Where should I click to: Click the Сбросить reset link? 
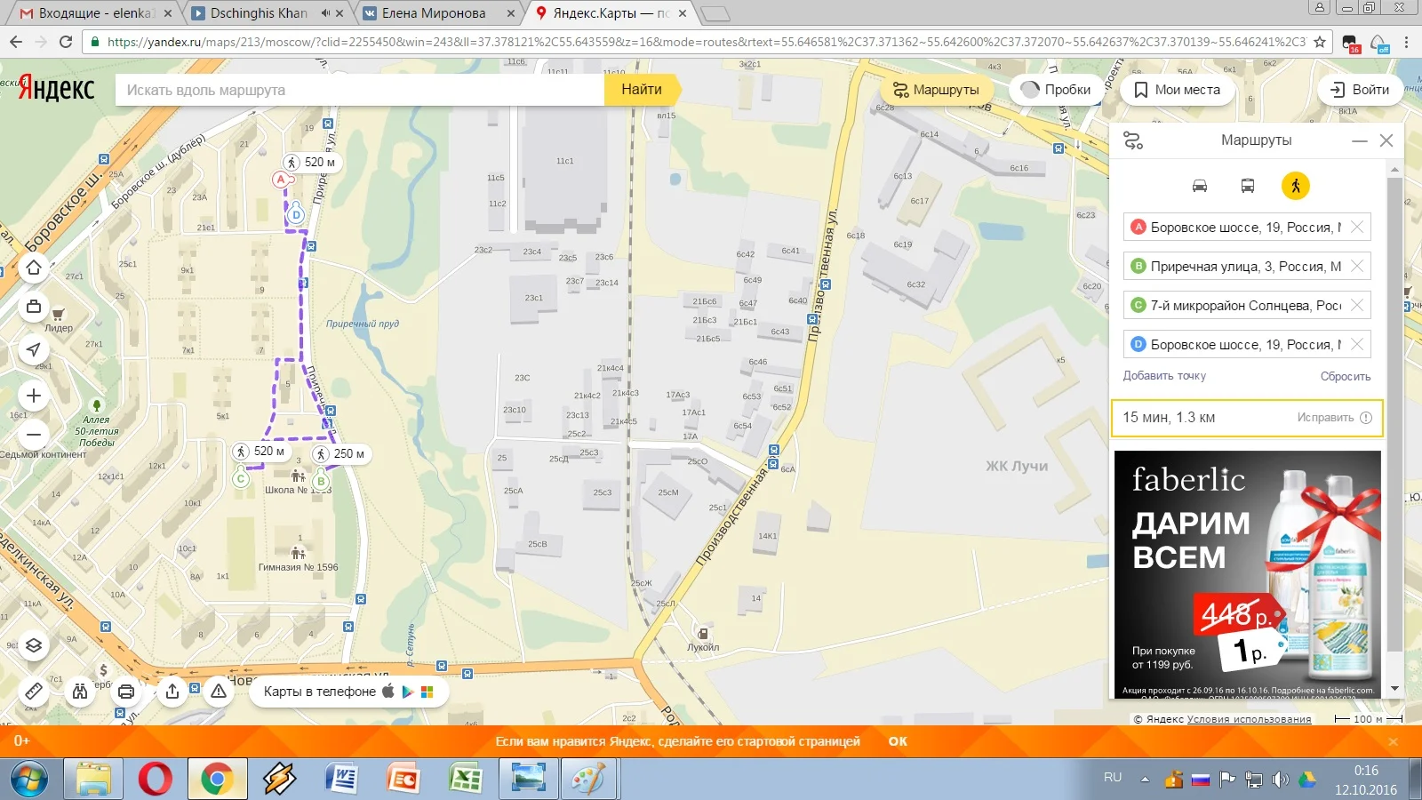(x=1346, y=377)
